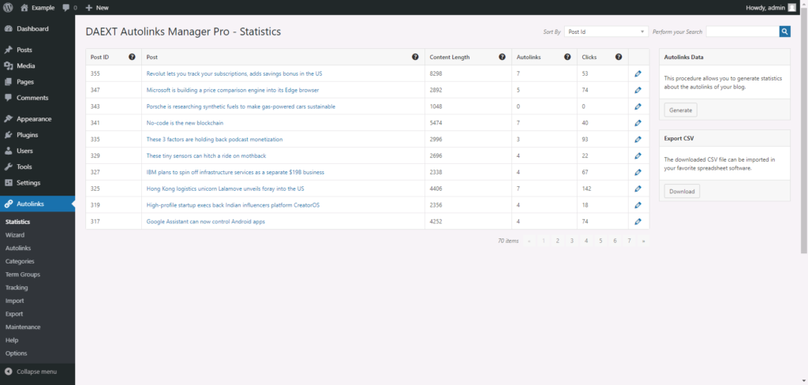The height and width of the screenshot is (385, 808).
Task: Click Content Length column help icon
Action: [x=502, y=58]
